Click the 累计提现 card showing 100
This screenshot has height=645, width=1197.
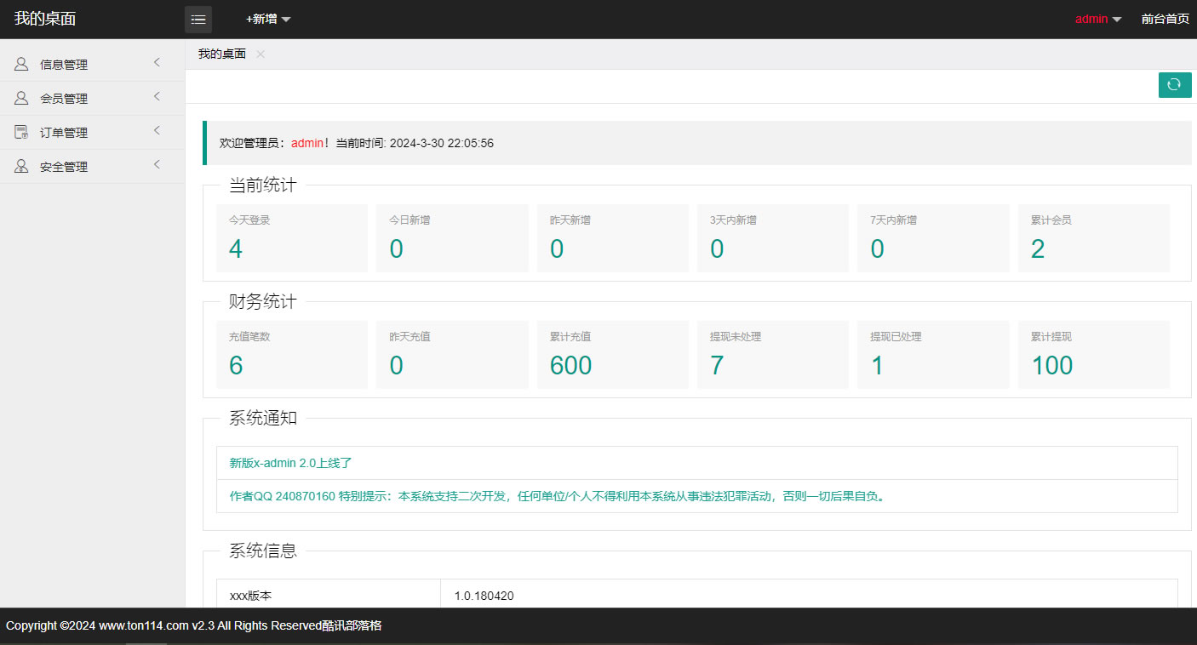tap(1094, 355)
